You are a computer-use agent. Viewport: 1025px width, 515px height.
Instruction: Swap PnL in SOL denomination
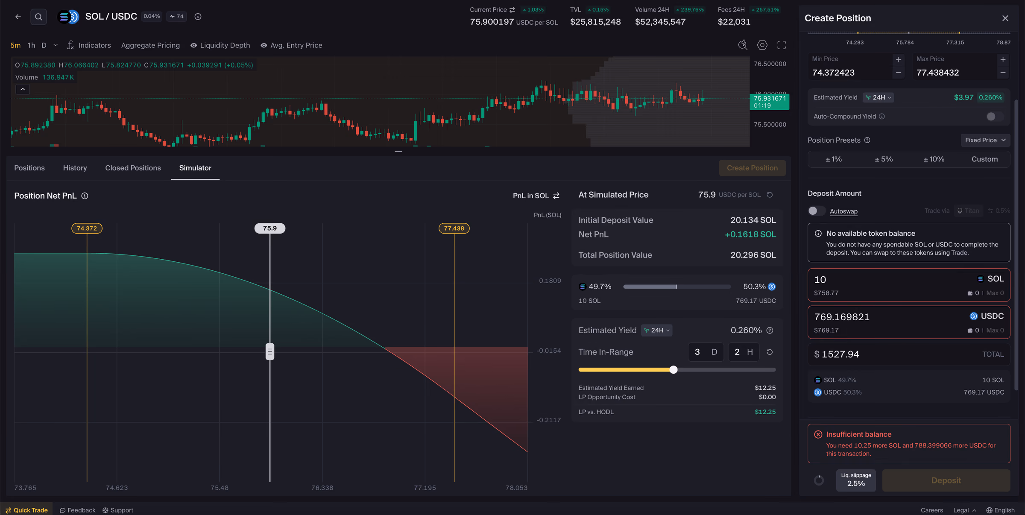click(556, 196)
